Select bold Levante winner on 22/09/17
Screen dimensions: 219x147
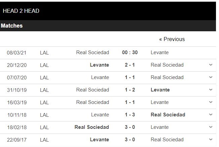click(100, 140)
